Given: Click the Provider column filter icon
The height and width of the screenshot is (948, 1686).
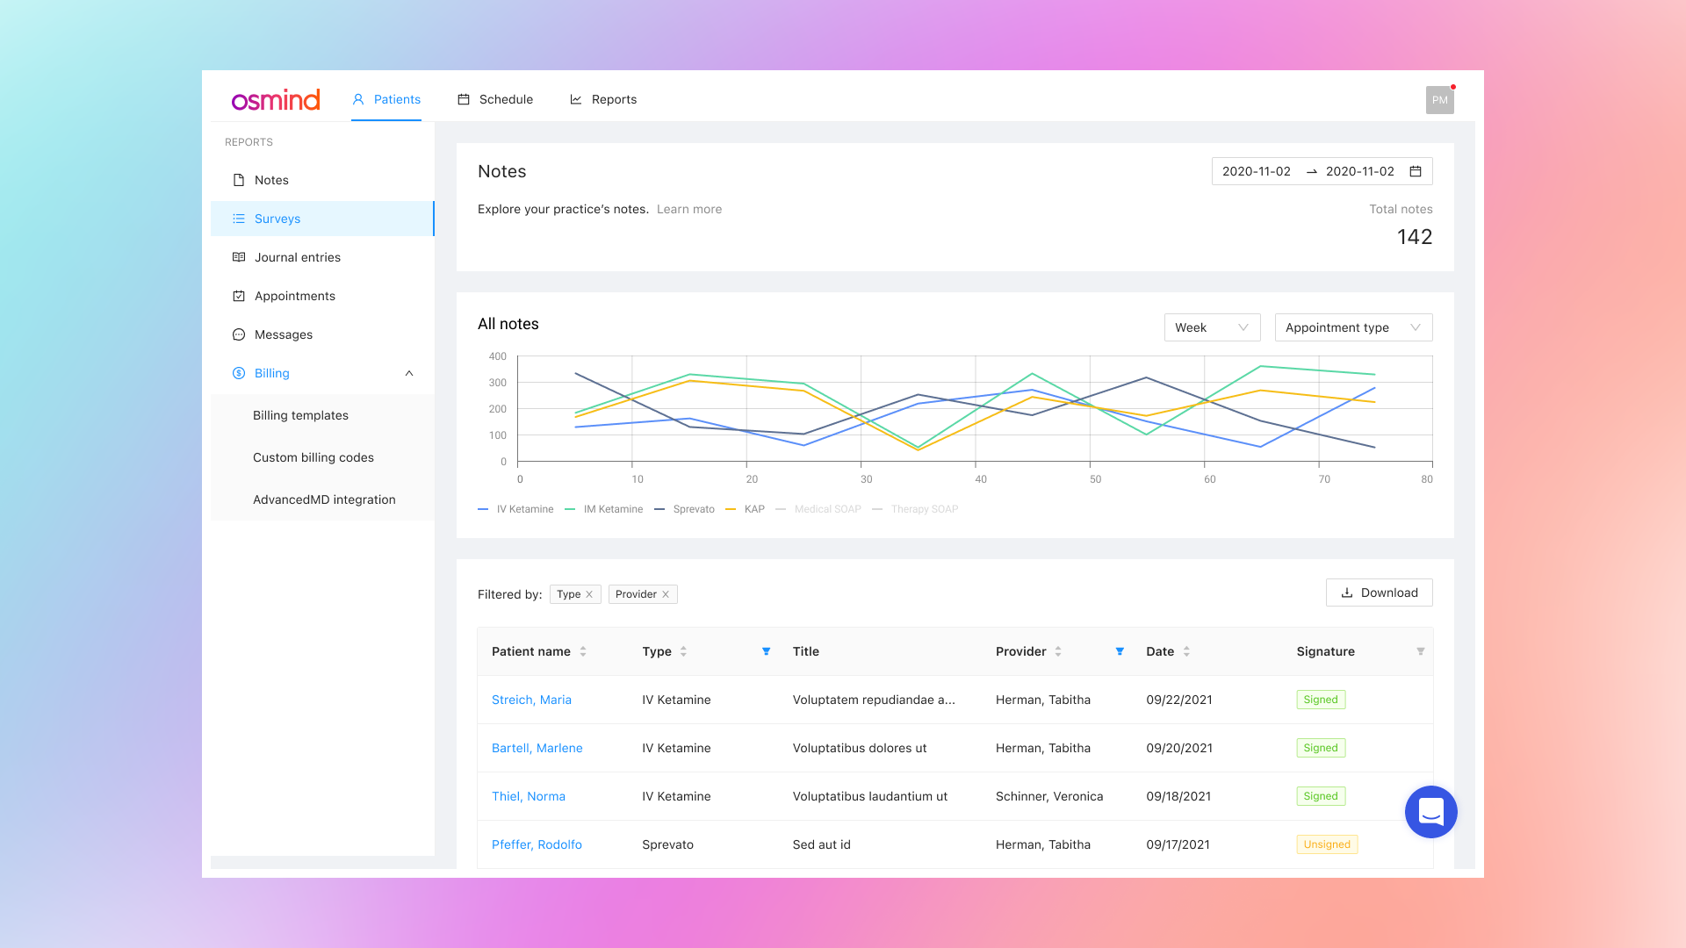Looking at the screenshot, I should [x=1120, y=651].
